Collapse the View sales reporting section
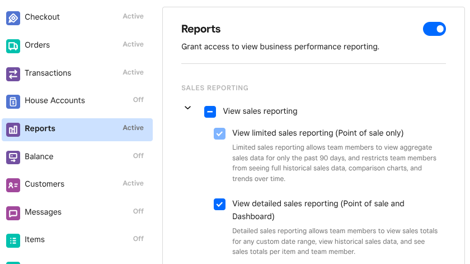Image resolution: width=470 pixels, height=264 pixels. click(x=188, y=108)
